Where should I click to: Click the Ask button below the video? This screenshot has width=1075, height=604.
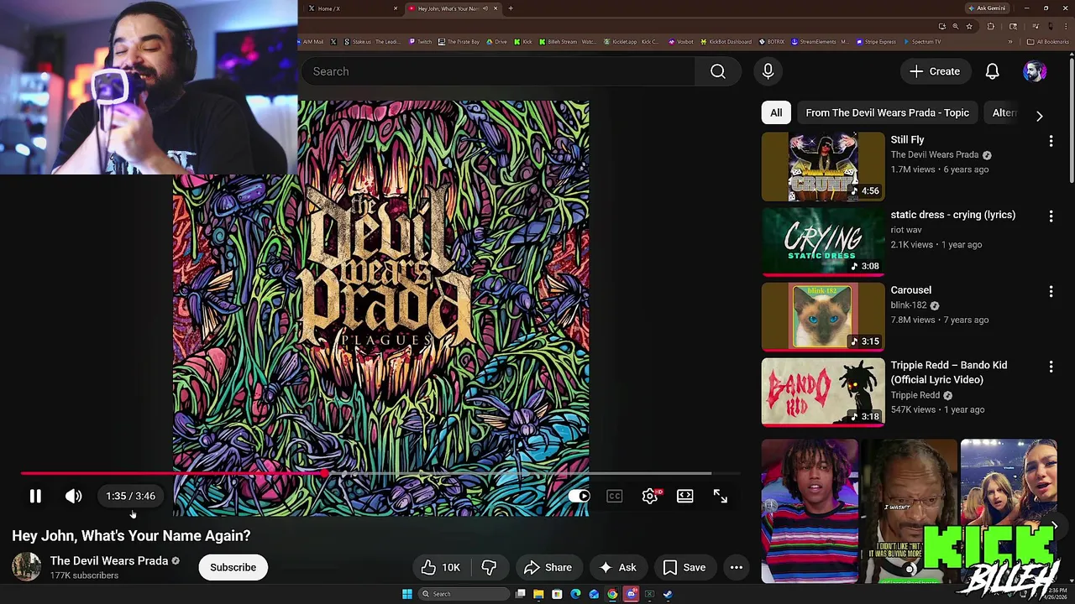[x=617, y=567]
